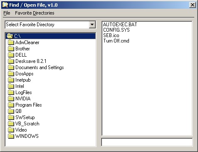Select SEB.ico in the file list
198x152 pixels.
[111, 35]
